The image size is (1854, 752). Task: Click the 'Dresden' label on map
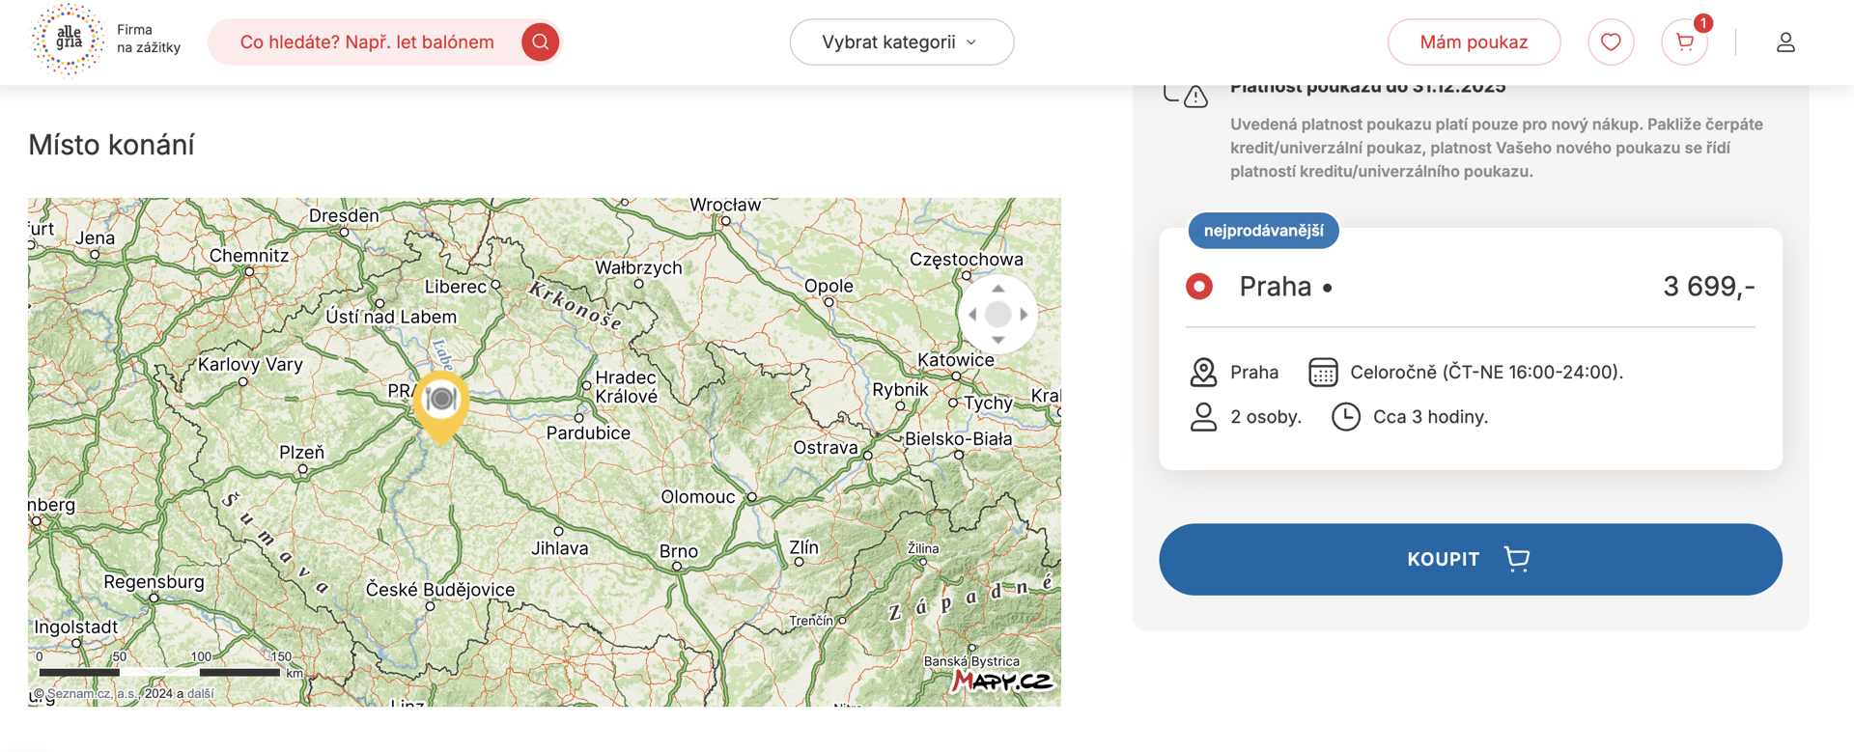point(344,216)
